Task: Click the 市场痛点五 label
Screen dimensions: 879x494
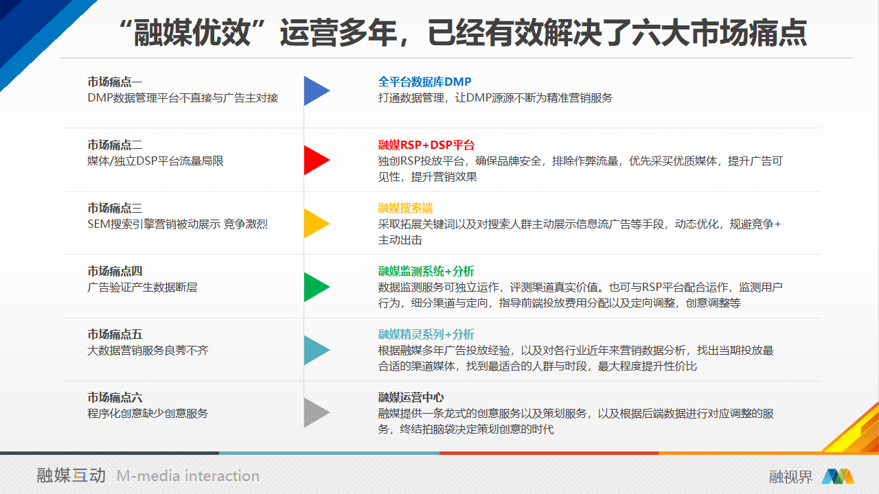Action: 115,334
